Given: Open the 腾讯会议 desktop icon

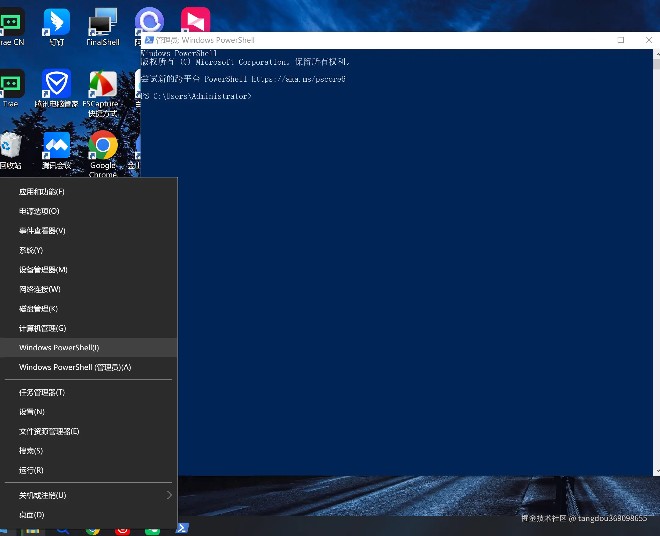Looking at the screenshot, I should click(x=56, y=145).
